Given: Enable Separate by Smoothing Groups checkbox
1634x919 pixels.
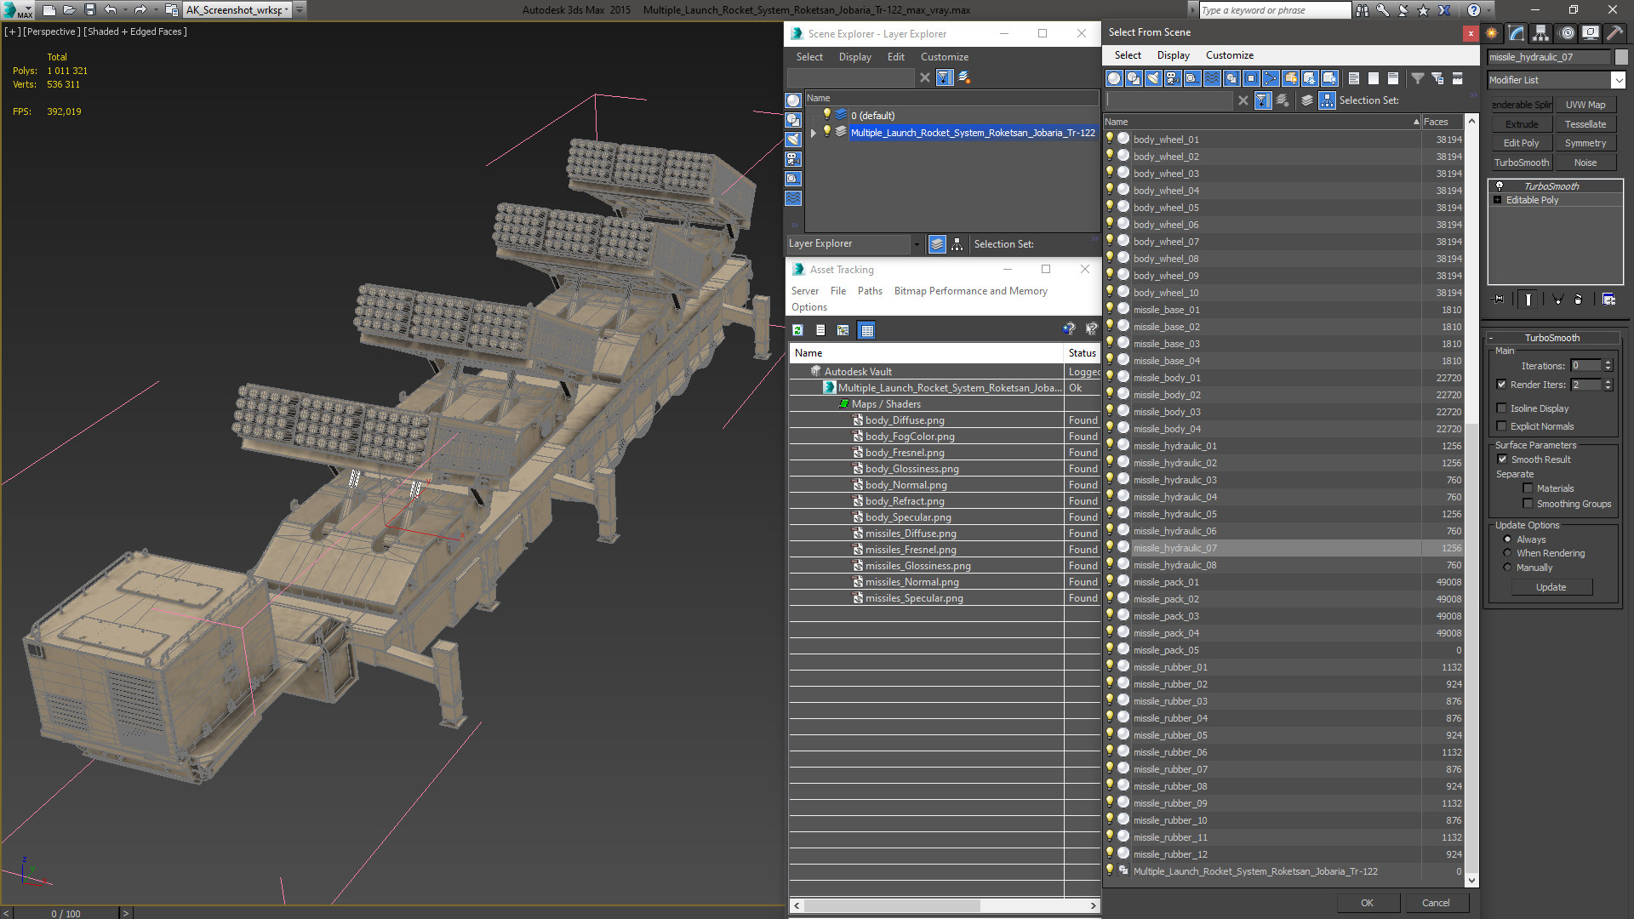Looking at the screenshot, I should click(1528, 504).
